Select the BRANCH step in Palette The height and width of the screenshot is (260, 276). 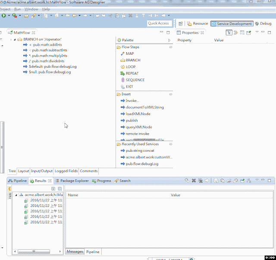point(130,60)
